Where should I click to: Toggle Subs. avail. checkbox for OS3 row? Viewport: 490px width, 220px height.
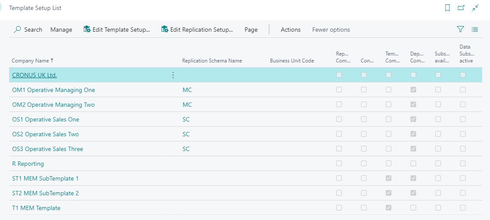(x=438, y=148)
